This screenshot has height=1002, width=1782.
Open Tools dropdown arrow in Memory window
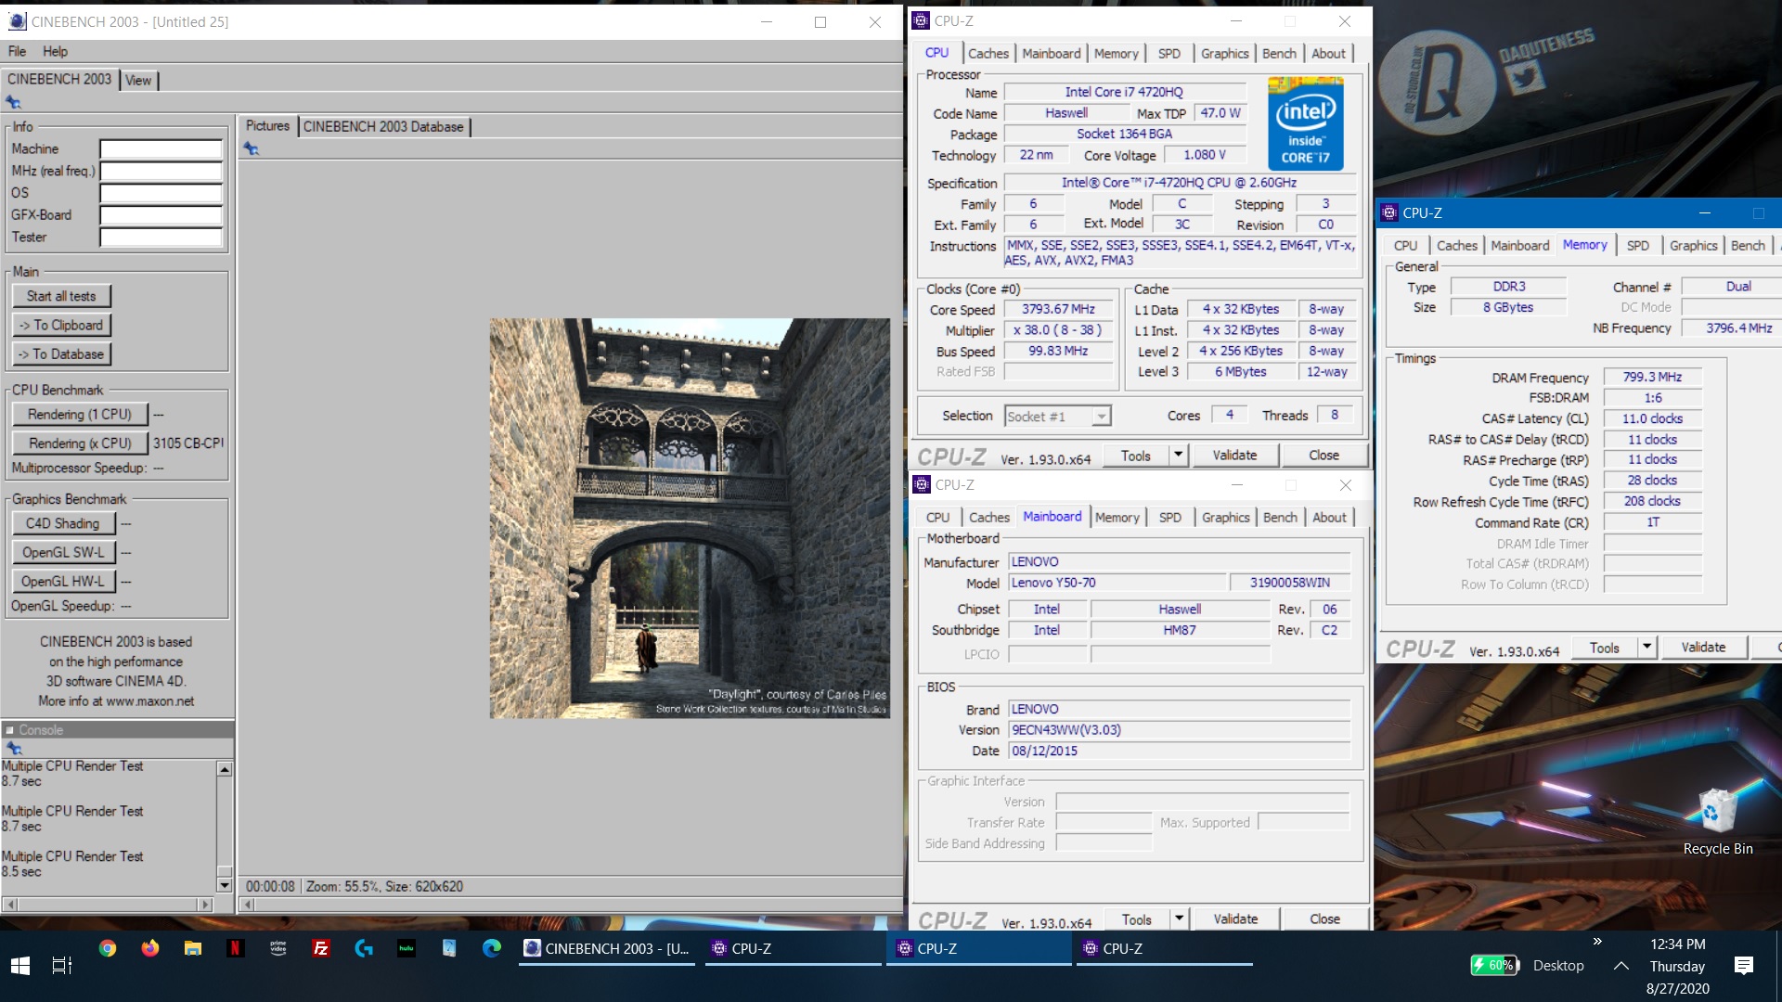1646,647
